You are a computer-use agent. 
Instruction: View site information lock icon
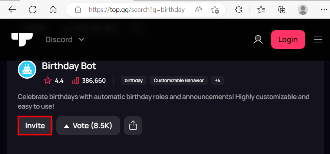pyautogui.click(x=78, y=10)
